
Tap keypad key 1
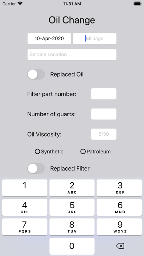tap(25, 188)
